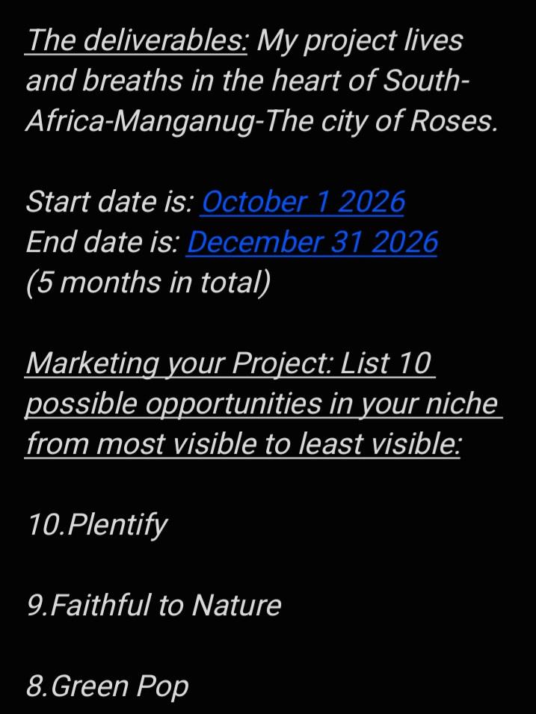Image resolution: width=536 pixels, height=714 pixels.
Task: Open the December 31 2026 date link
Action: pyautogui.click(x=312, y=241)
